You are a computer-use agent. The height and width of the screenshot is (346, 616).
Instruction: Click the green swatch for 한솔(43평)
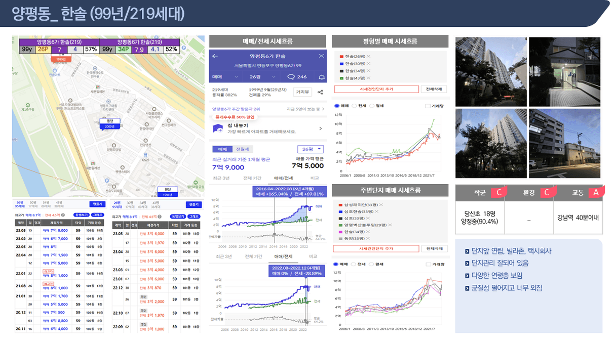point(342,78)
